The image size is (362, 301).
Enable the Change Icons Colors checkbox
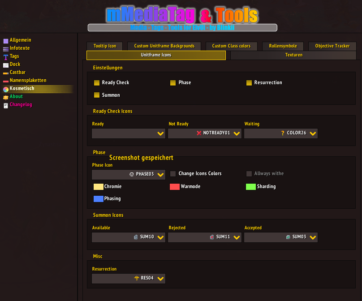(x=173, y=174)
